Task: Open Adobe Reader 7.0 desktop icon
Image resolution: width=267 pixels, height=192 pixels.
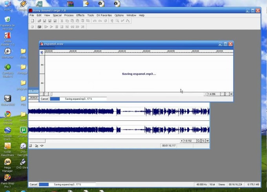Action: pos(7,39)
